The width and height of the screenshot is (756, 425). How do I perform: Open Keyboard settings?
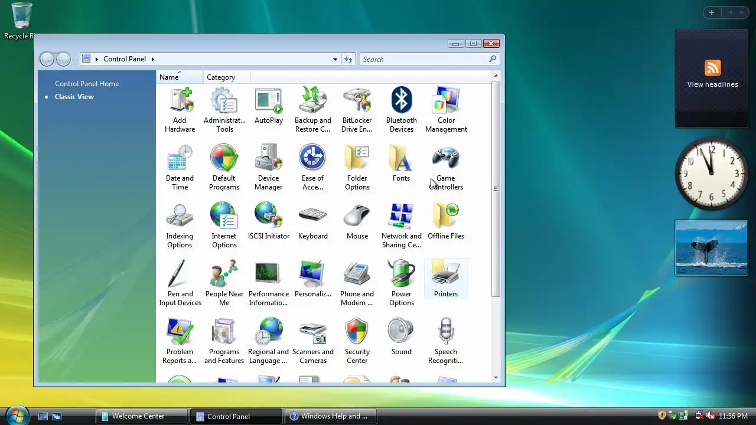coord(313,221)
